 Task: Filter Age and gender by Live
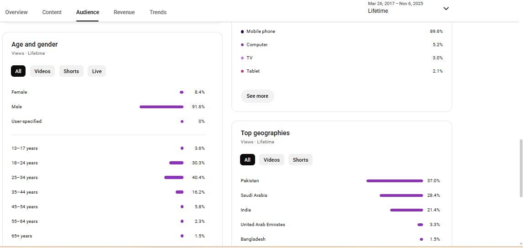coord(97,71)
